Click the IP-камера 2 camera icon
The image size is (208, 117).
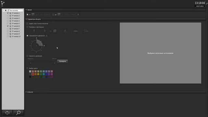tap(10, 16)
